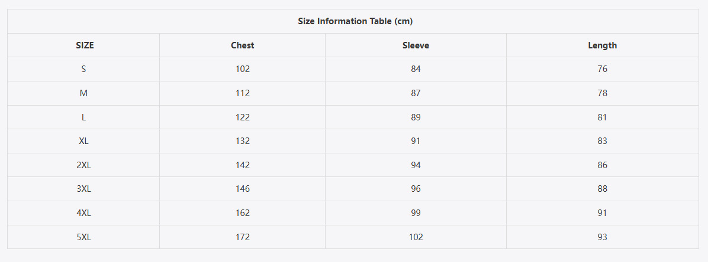This screenshot has width=708, height=262.
Task: Select the 2XL size row label
Action: coord(83,165)
